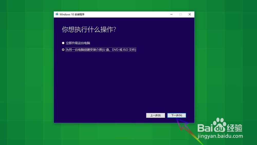Screen dimensions: 257x145
Task: Select the 为另一台电脑创建安装介质 radio button
Action: (x=63, y=50)
